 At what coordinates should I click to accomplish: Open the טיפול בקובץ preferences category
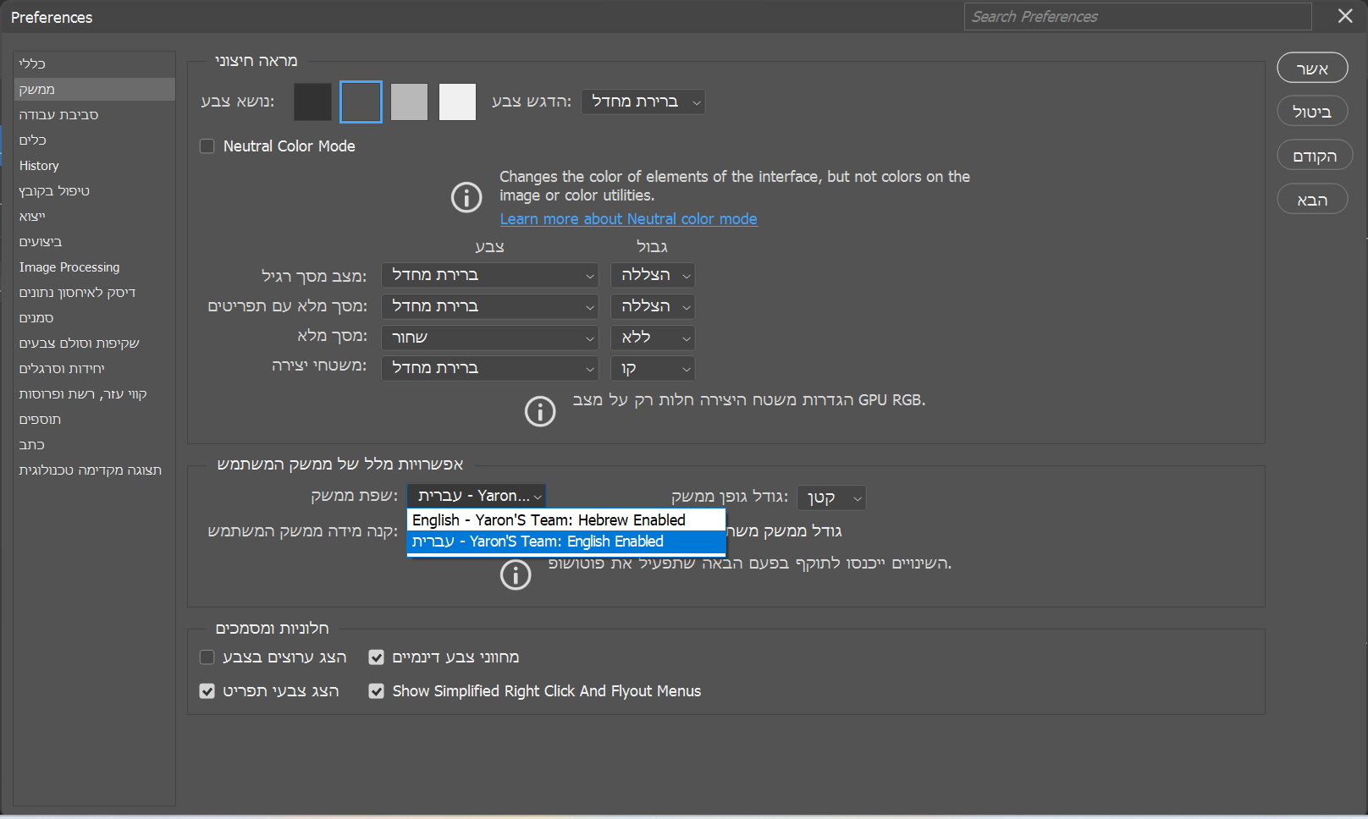point(95,190)
